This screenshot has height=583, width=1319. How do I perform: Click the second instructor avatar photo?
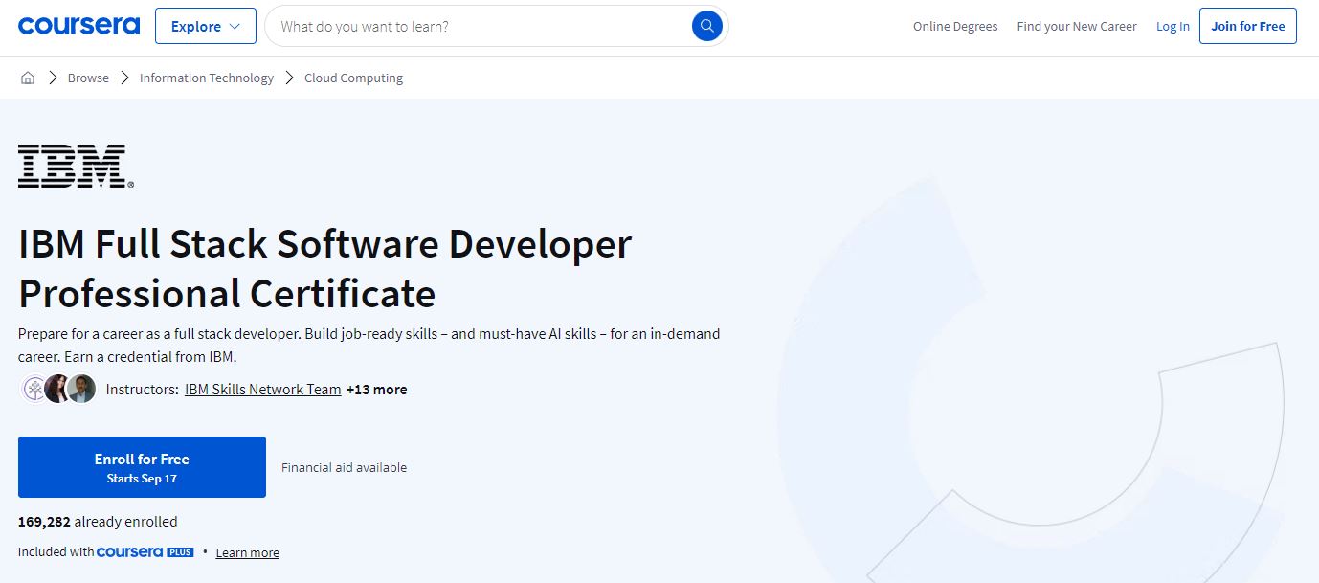coord(57,389)
